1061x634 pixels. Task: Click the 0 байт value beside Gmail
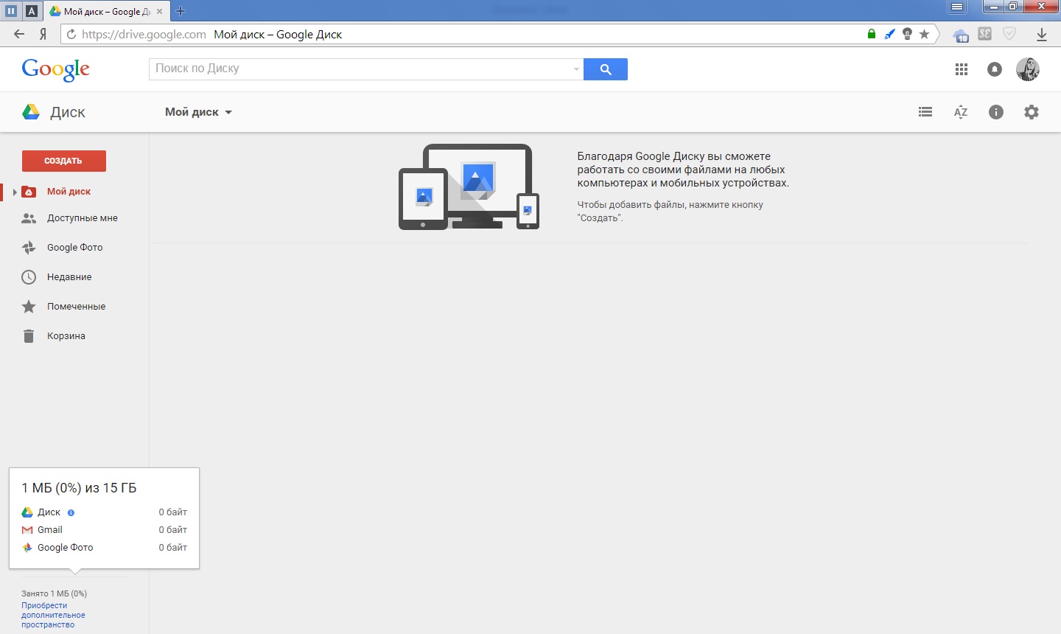pos(173,530)
